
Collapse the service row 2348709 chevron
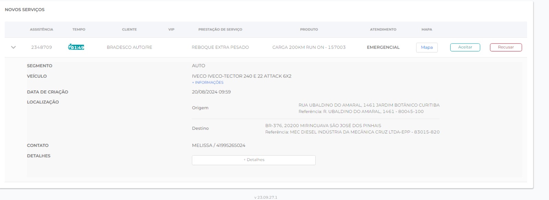click(x=13, y=47)
